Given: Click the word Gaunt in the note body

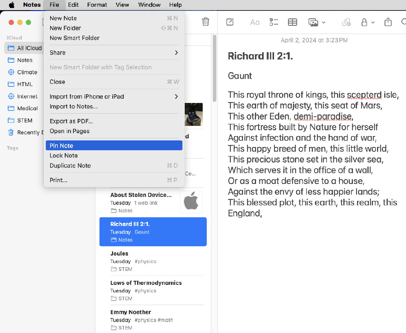Looking at the screenshot, I should pos(240,76).
